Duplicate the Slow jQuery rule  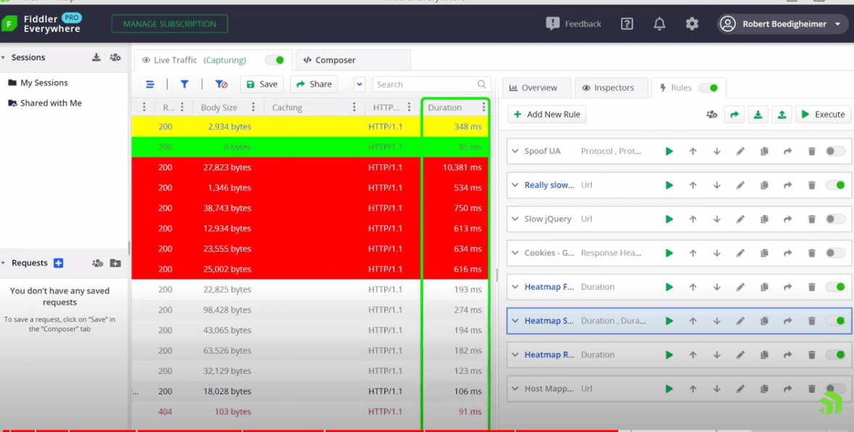(x=764, y=219)
